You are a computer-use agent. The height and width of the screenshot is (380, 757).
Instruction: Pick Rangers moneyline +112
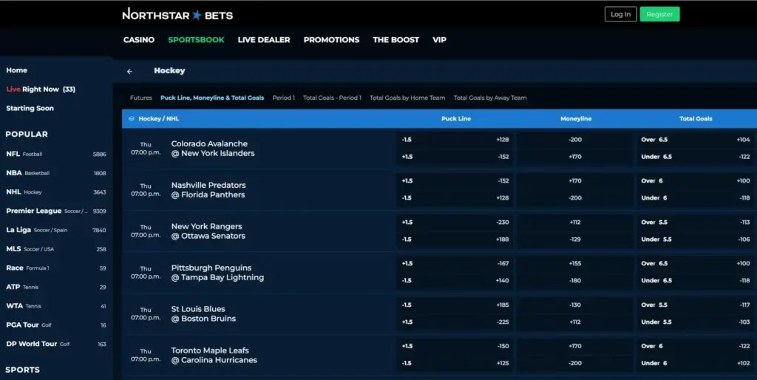pos(575,222)
